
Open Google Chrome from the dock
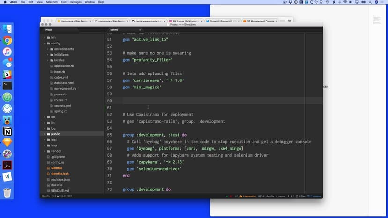7,41
